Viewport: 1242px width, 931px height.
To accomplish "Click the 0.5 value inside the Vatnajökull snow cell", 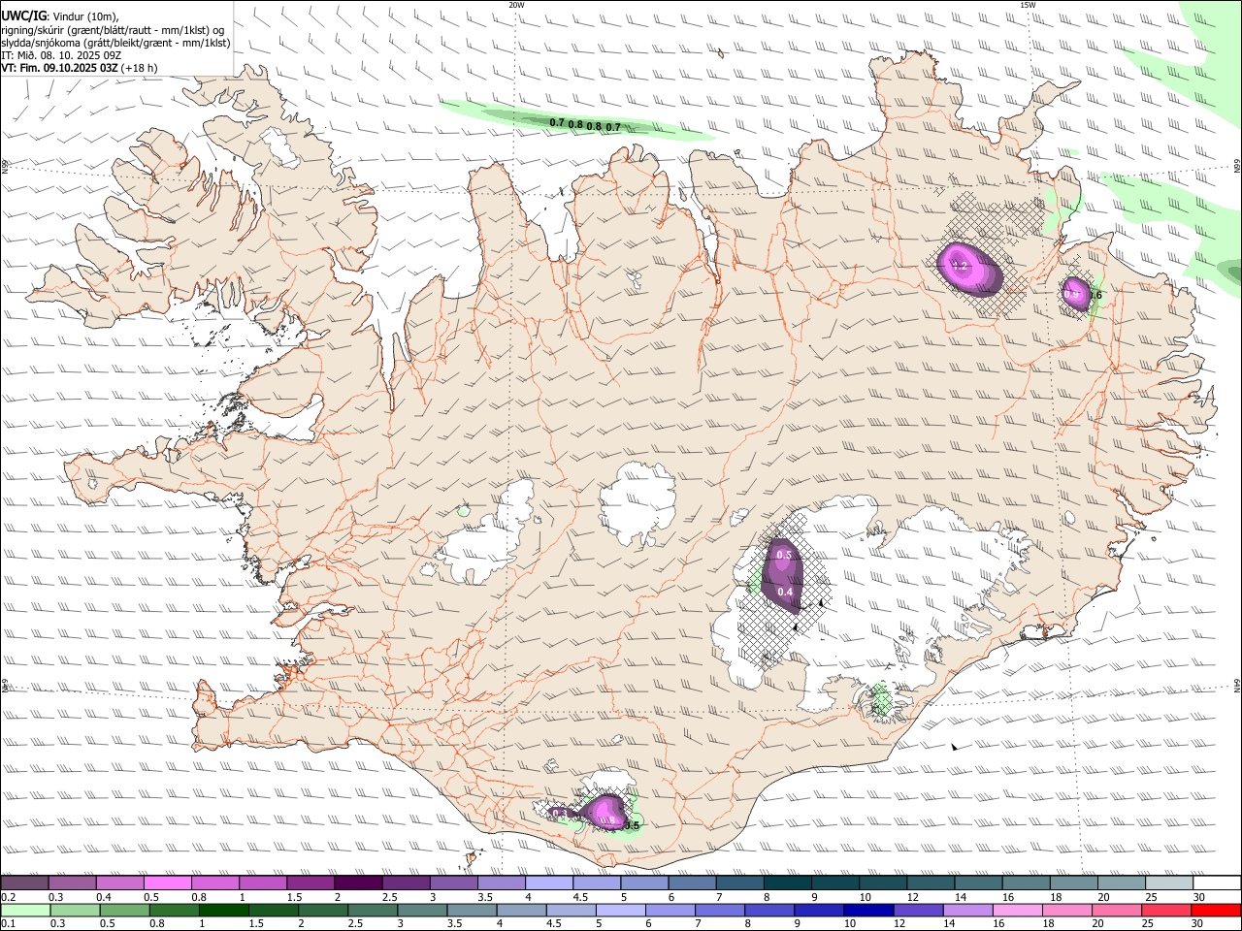I will [x=785, y=555].
